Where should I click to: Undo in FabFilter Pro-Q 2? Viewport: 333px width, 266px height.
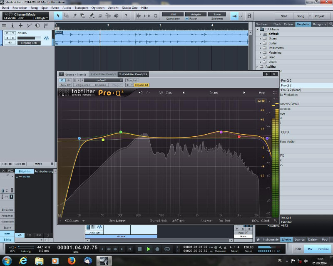click(x=141, y=93)
